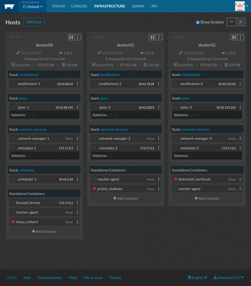Open actions for sharp_volhard container
251x286 pixels.
[77, 222]
